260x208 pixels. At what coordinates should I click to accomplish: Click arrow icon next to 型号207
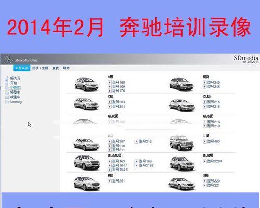click(x=110, y=141)
